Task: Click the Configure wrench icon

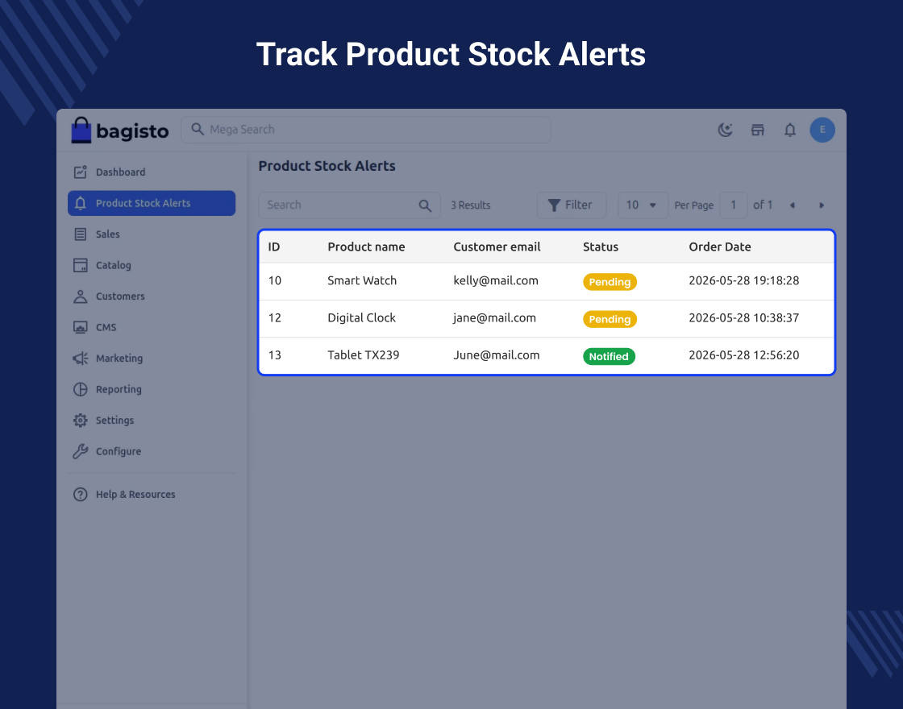Action: [80, 452]
